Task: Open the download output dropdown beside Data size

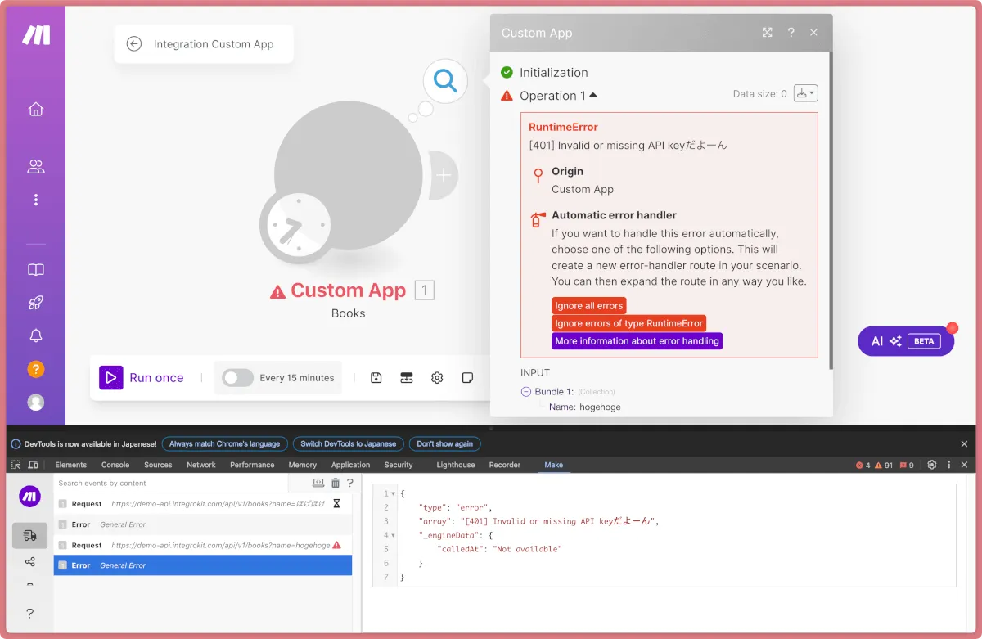Action: coord(805,93)
